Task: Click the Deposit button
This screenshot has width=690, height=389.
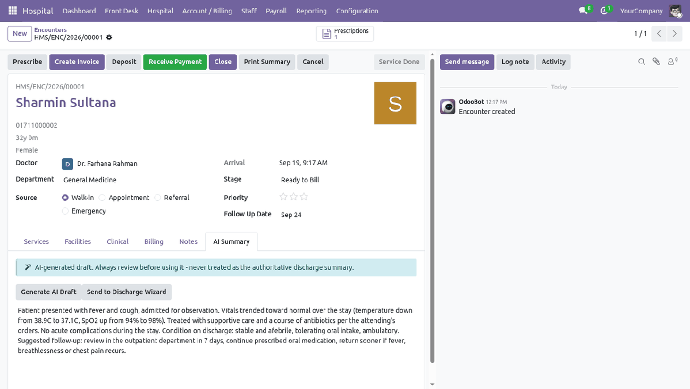Action: point(124,62)
